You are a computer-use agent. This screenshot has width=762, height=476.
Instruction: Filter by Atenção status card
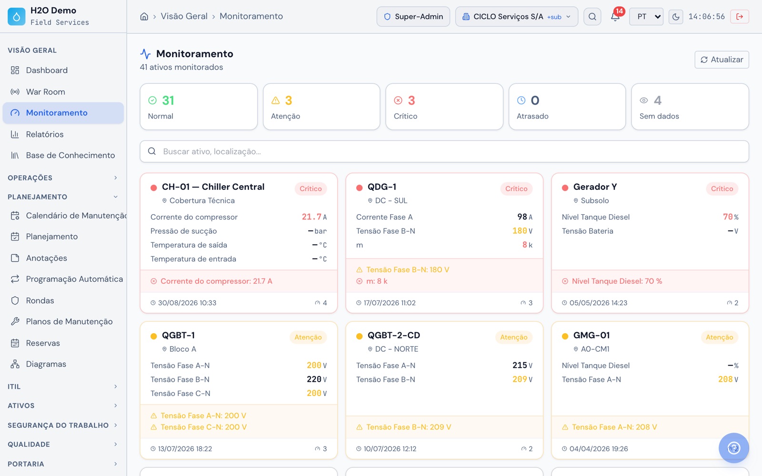coord(321,107)
